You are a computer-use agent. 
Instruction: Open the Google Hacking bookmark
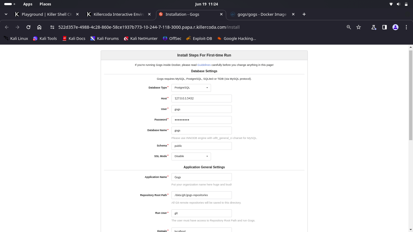236,38
